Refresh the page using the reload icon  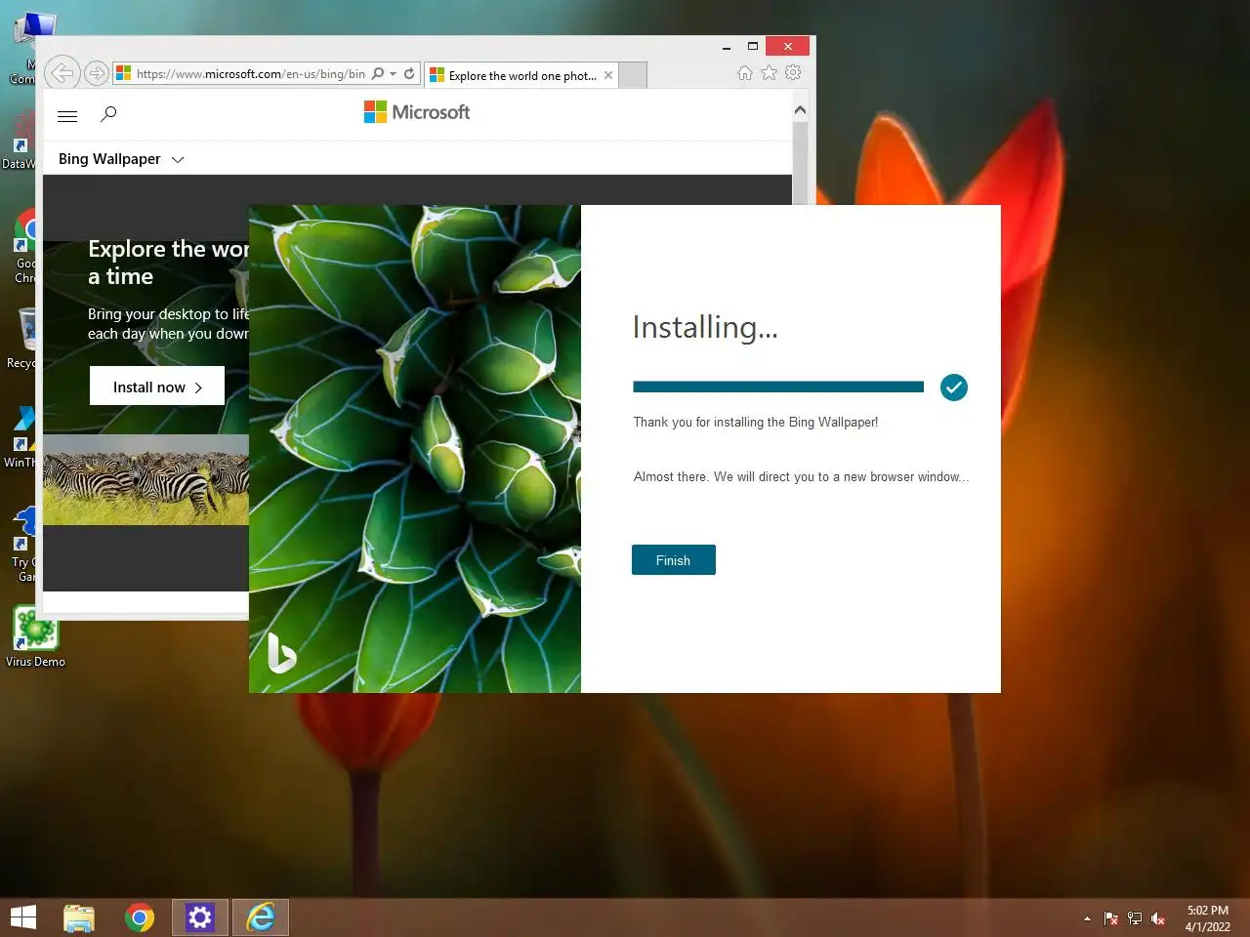point(410,73)
